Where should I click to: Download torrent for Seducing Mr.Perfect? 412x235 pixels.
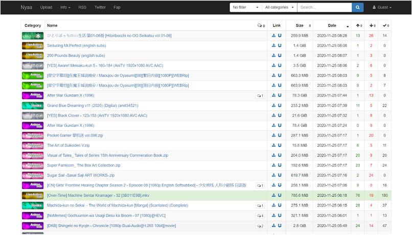273,45
